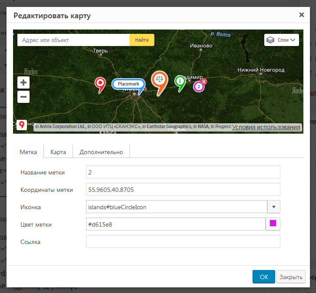Screen dimensions: 316x293
Task: Select magenta circle marker numbered 2
Action: click(x=199, y=87)
